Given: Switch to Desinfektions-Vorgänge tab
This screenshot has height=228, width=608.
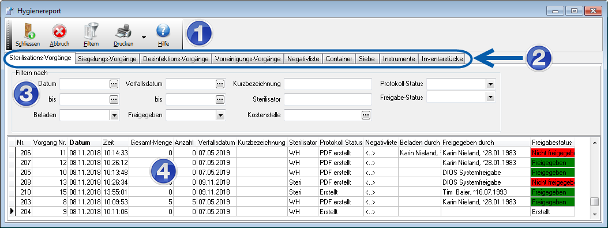Looking at the screenshot, I should (x=176, y=59).
